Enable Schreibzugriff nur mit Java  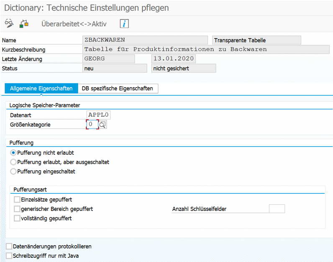tap(9, 256)
